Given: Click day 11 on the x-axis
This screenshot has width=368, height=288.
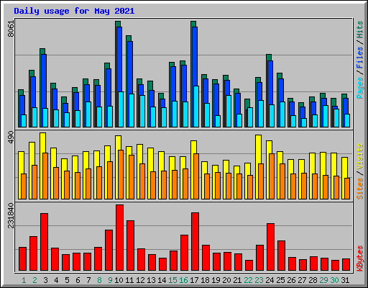Looking at the screenshot, I should [129, 280].
